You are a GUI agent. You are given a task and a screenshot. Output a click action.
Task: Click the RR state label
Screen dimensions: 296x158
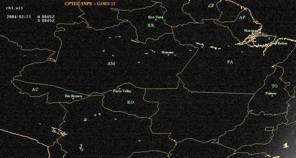click(151, 26)
